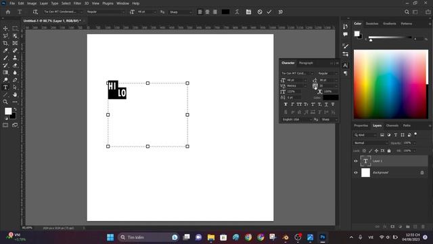Viewport: 433px width, 244px height.
Task: Apply Faux Italic in Character panel
Action: [x=292, y=104]
